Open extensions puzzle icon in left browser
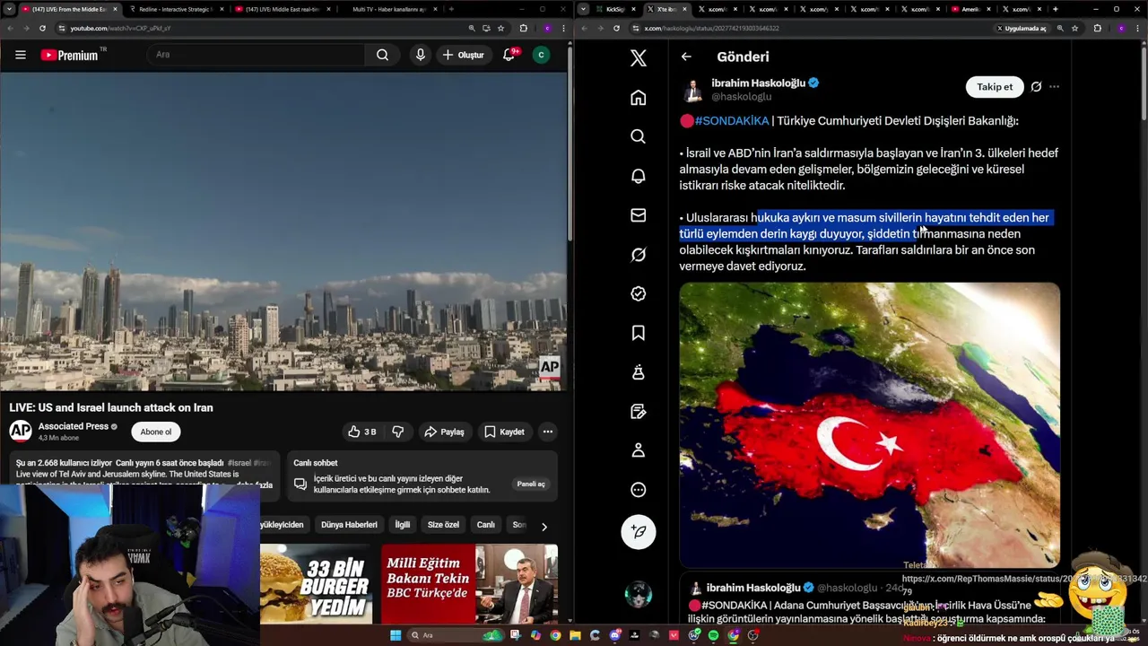 click(524, 28)
